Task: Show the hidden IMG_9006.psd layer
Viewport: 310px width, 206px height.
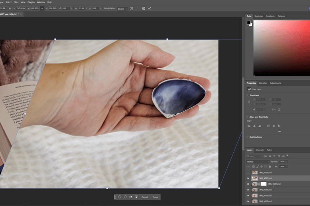Action: click(x=248, y=173)
